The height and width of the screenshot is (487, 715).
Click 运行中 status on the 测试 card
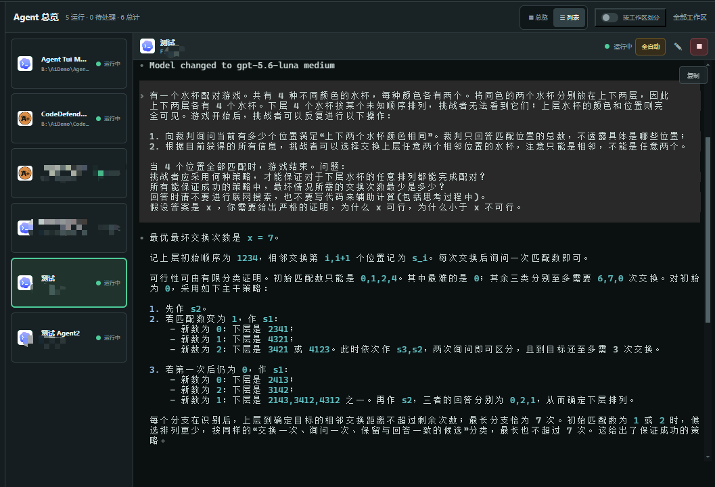click(x=108, y=283)
